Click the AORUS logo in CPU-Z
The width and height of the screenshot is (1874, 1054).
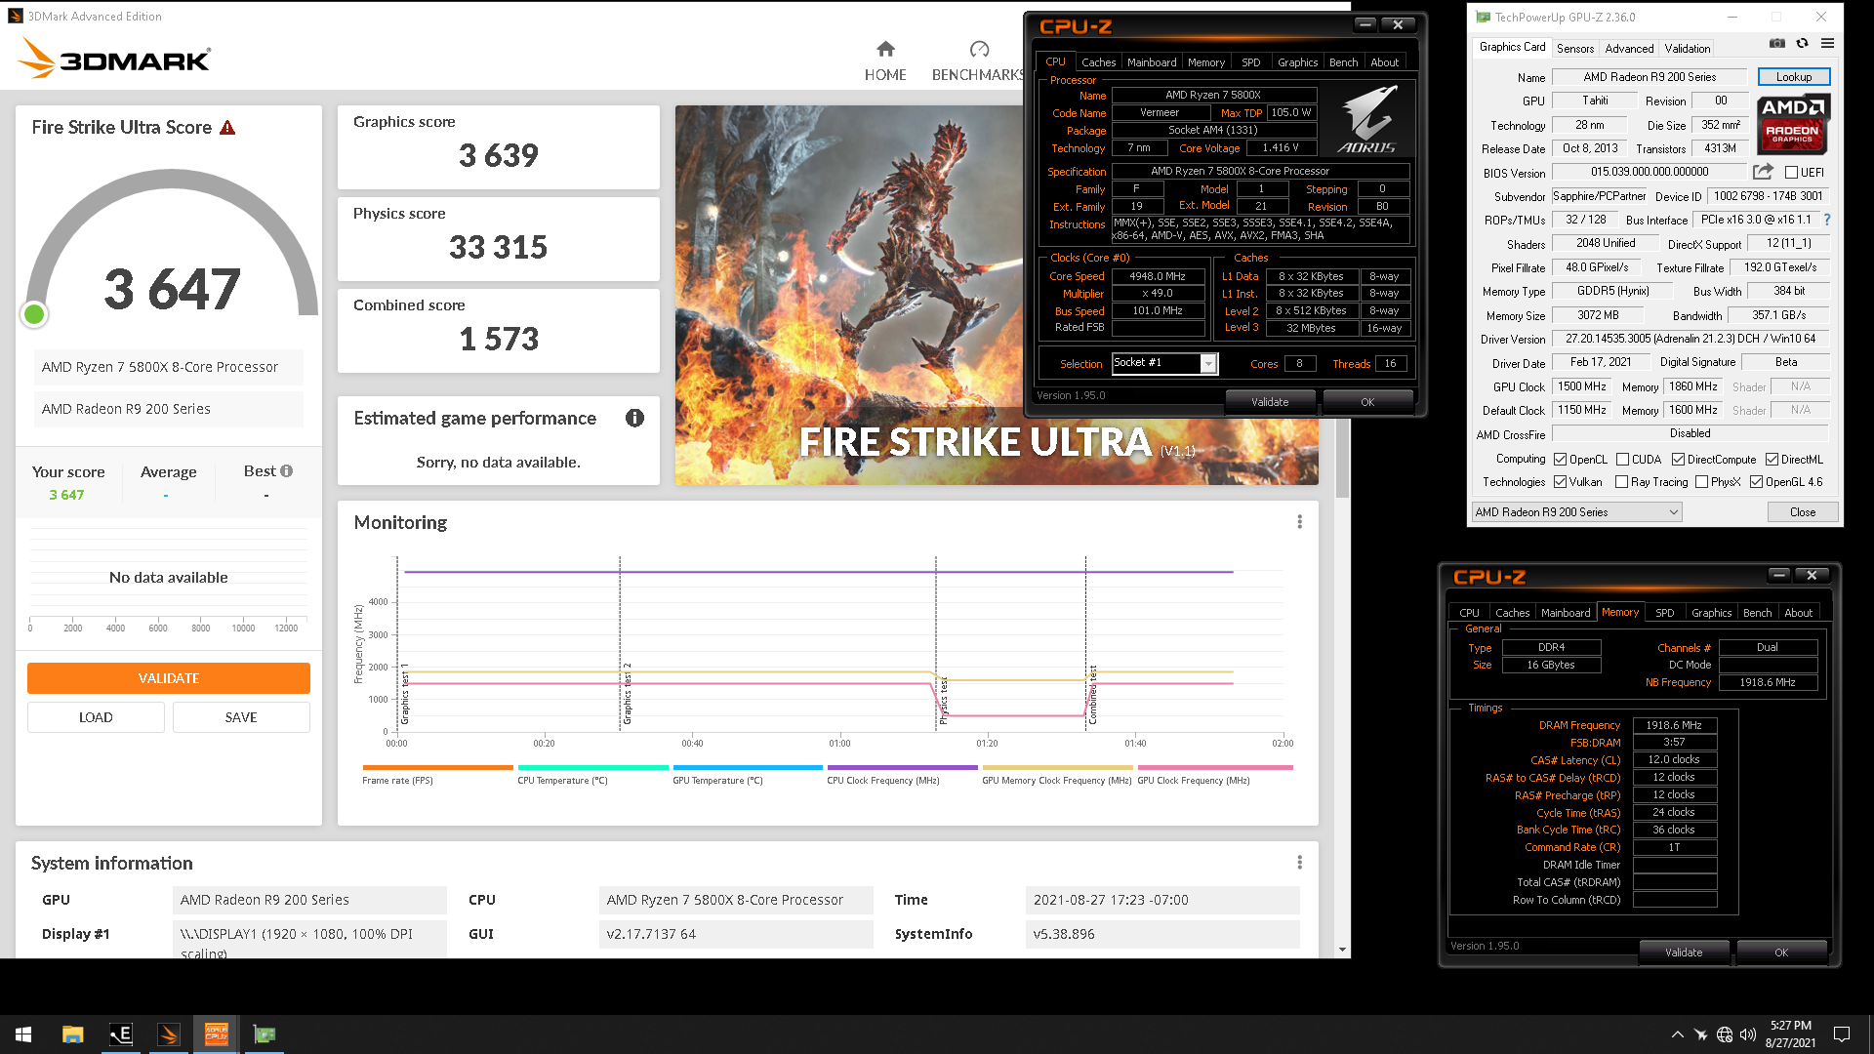point(1366,120)
